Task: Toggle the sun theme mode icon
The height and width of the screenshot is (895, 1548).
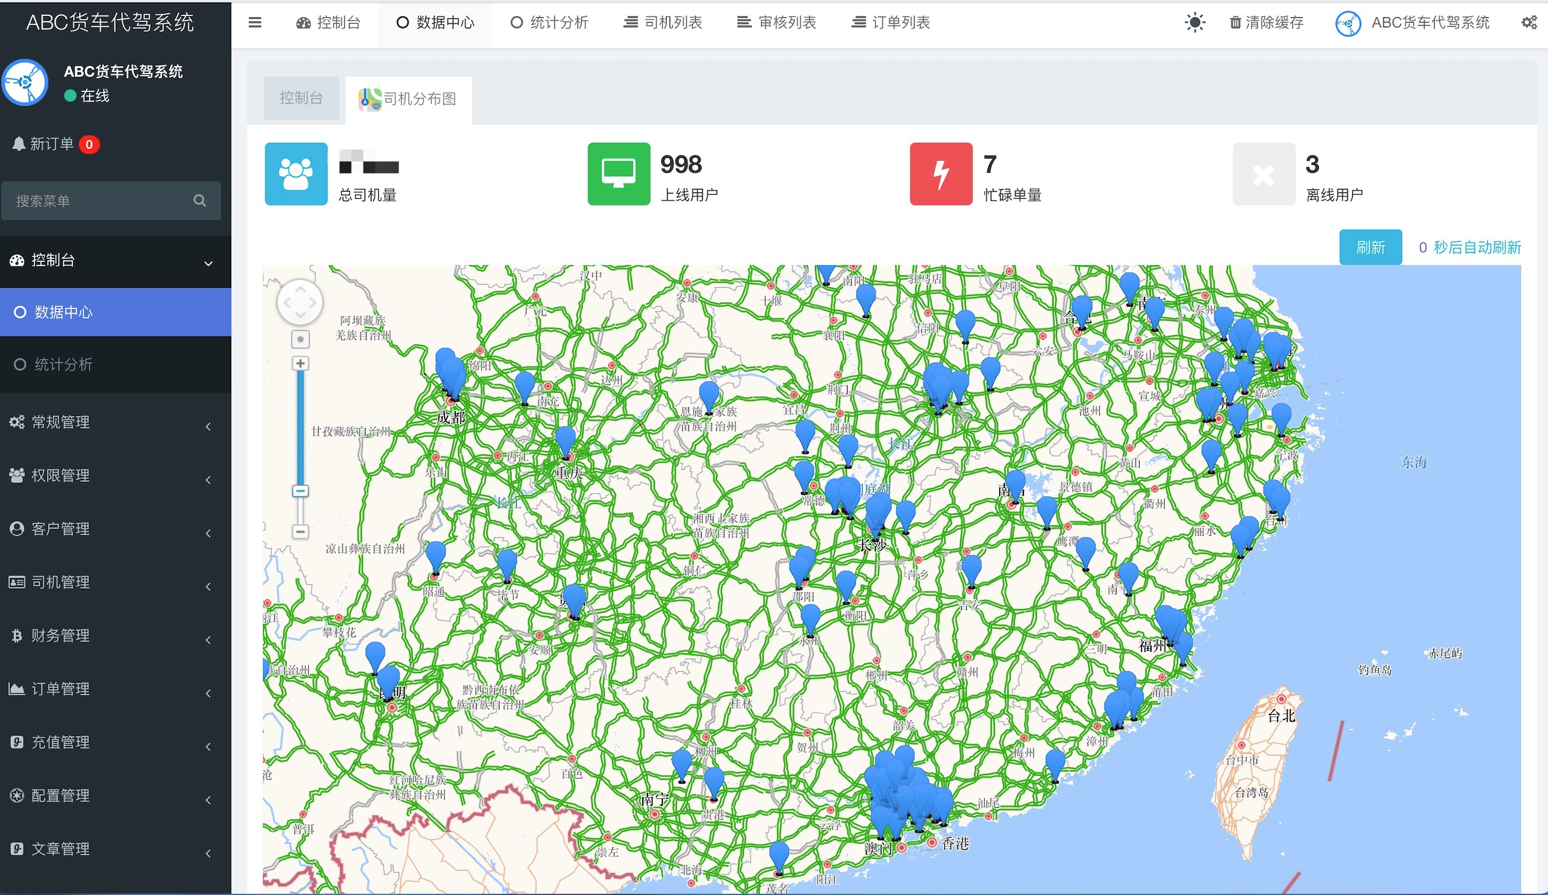Action: click(x=1194, y=23)
